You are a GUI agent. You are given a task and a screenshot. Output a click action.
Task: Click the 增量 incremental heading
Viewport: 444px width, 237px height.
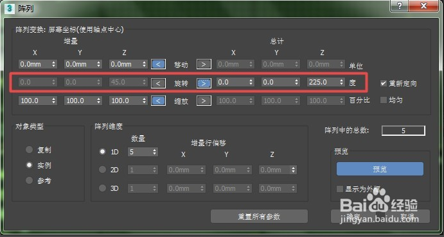[x=71, y=42]
